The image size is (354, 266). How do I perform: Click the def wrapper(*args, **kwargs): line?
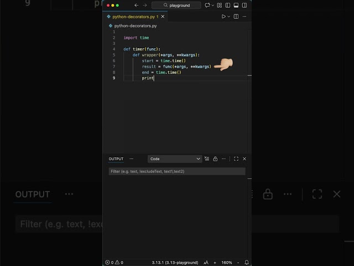[166, 55]
